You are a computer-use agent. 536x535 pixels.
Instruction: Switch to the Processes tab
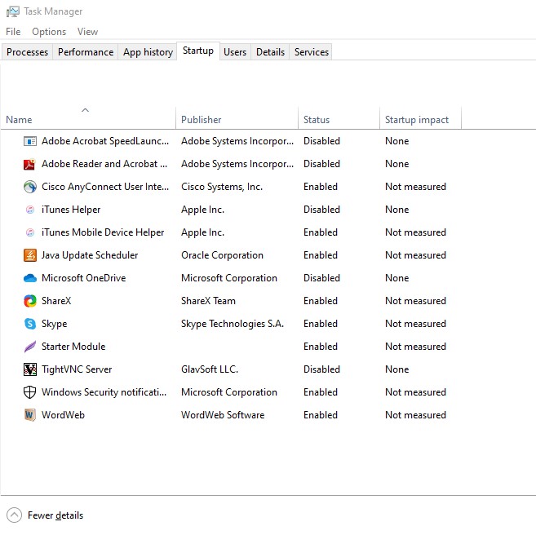[28, 52]
